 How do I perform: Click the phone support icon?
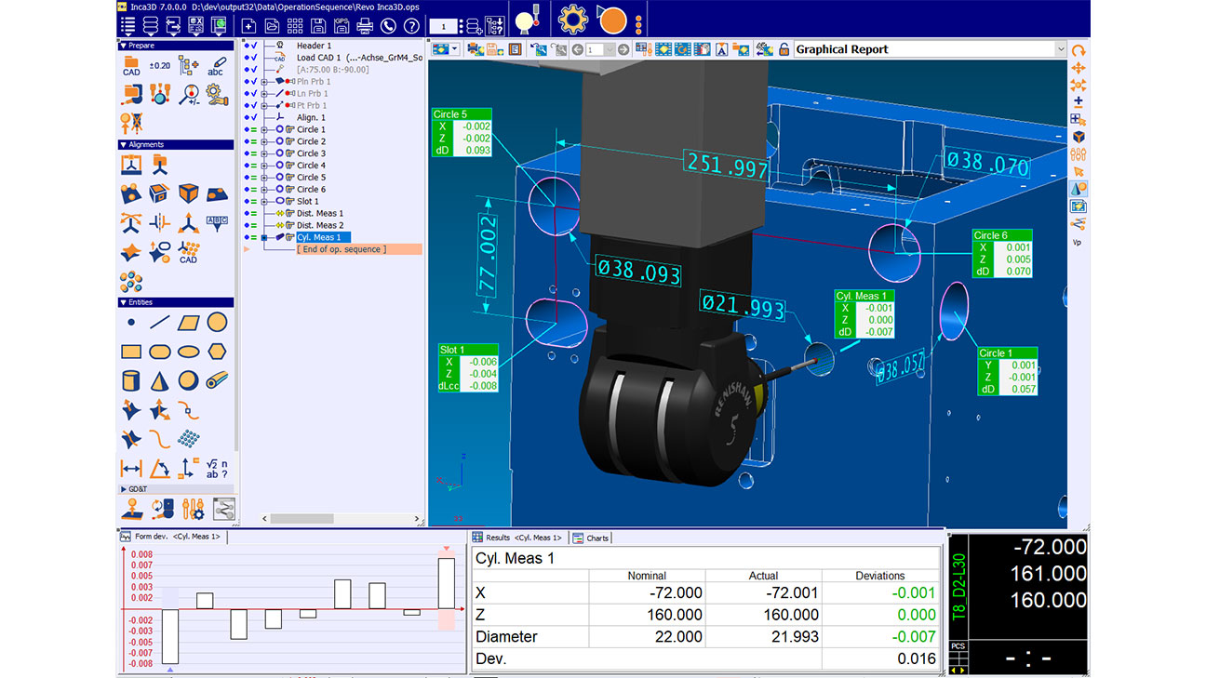(388, 26)
